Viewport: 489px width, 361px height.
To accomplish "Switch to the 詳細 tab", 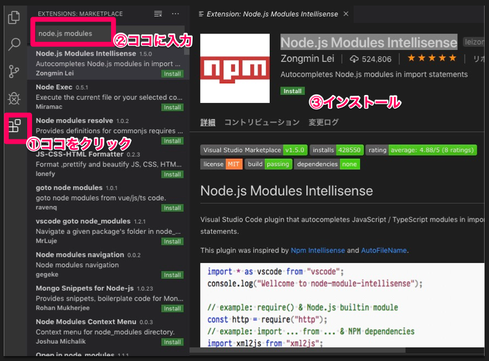I will (207, 122).
